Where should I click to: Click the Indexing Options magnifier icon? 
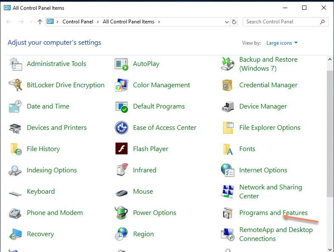pyautogui.click(x=15, y=171)
